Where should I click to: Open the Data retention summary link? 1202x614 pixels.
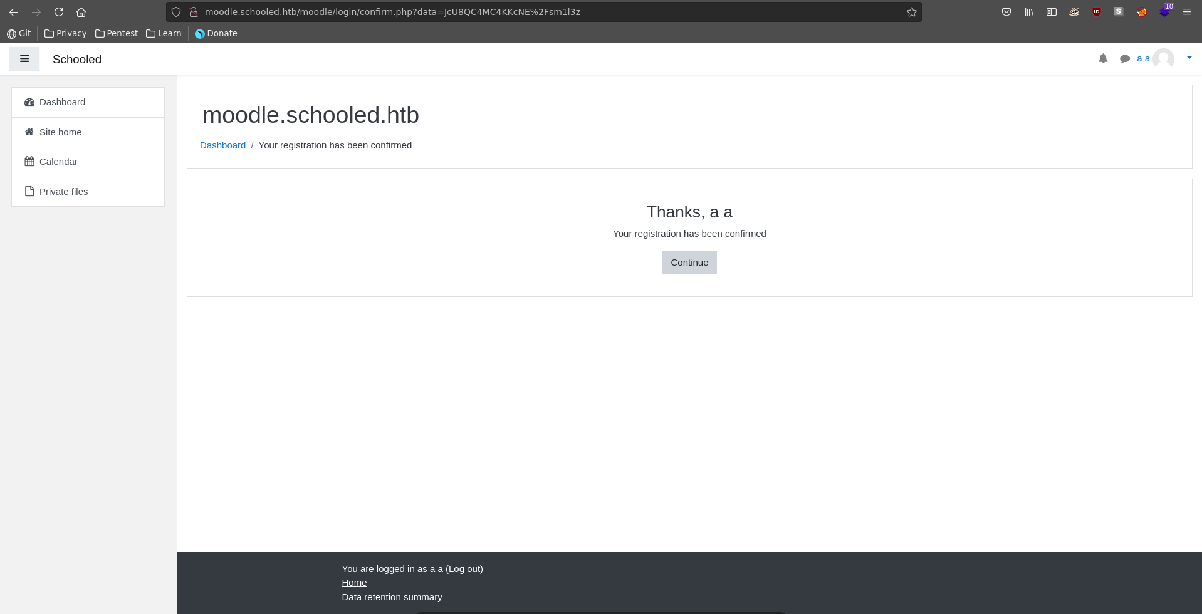click(392, 597)
